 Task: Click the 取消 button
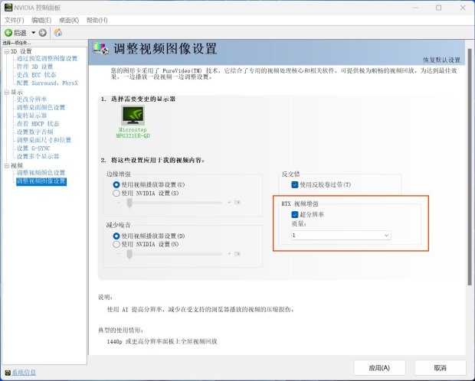coord(441,368)
